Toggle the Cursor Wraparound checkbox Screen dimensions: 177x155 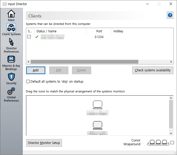click(x=172, y=143)
